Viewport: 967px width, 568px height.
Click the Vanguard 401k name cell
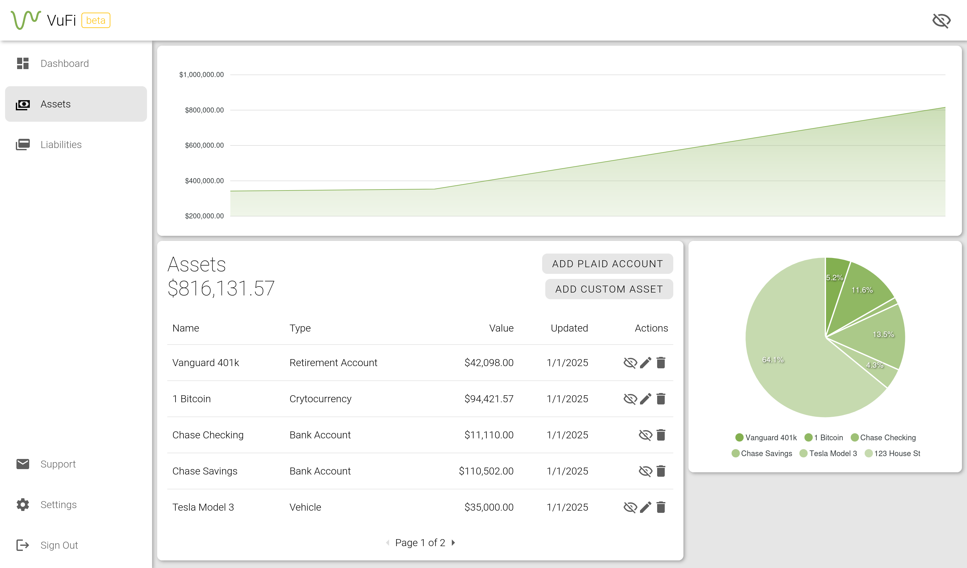coord(206,363)
